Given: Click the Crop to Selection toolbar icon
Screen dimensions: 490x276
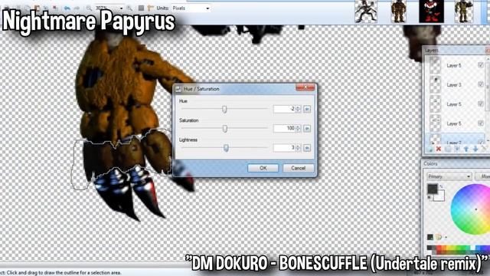Looking at the screenshot, I should click(x=46, y=8).
